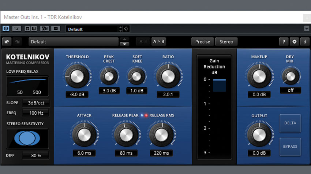The width and height of the screenshot is (311, 174).
Task: Click the Peak Crest knob
Action: (109, 76)
